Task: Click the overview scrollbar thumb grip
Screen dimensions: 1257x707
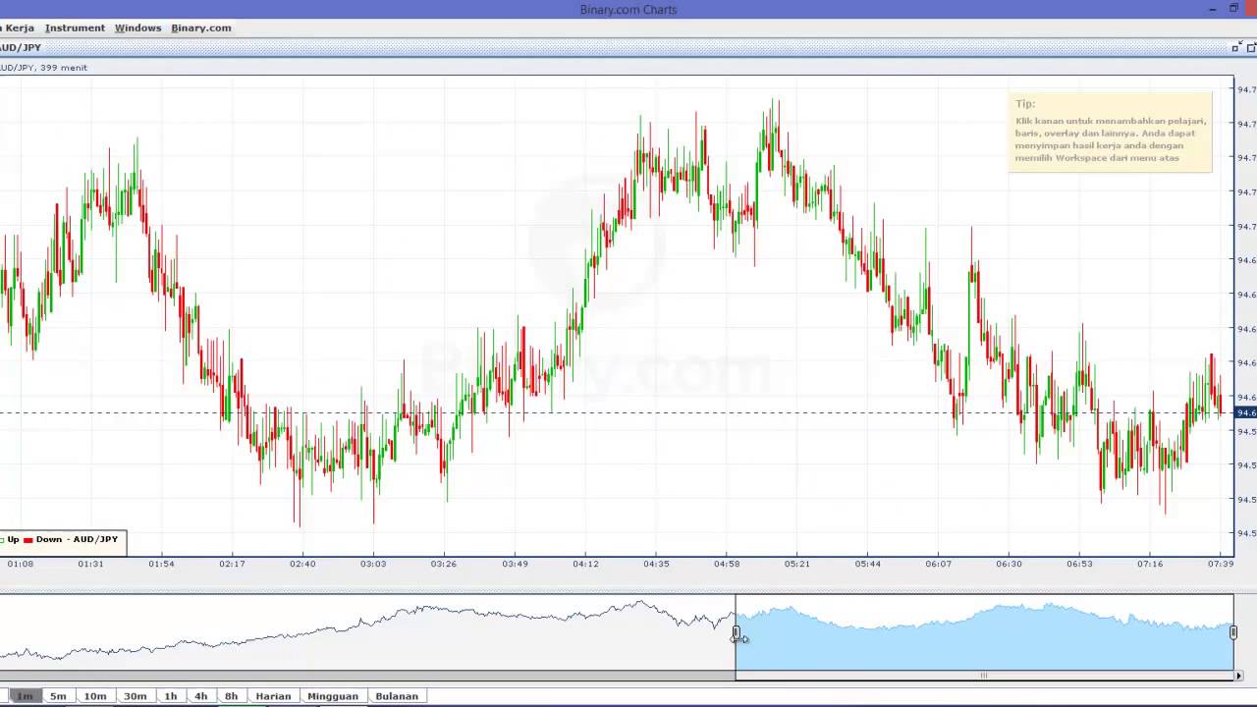Action: [x=983, y=675]
